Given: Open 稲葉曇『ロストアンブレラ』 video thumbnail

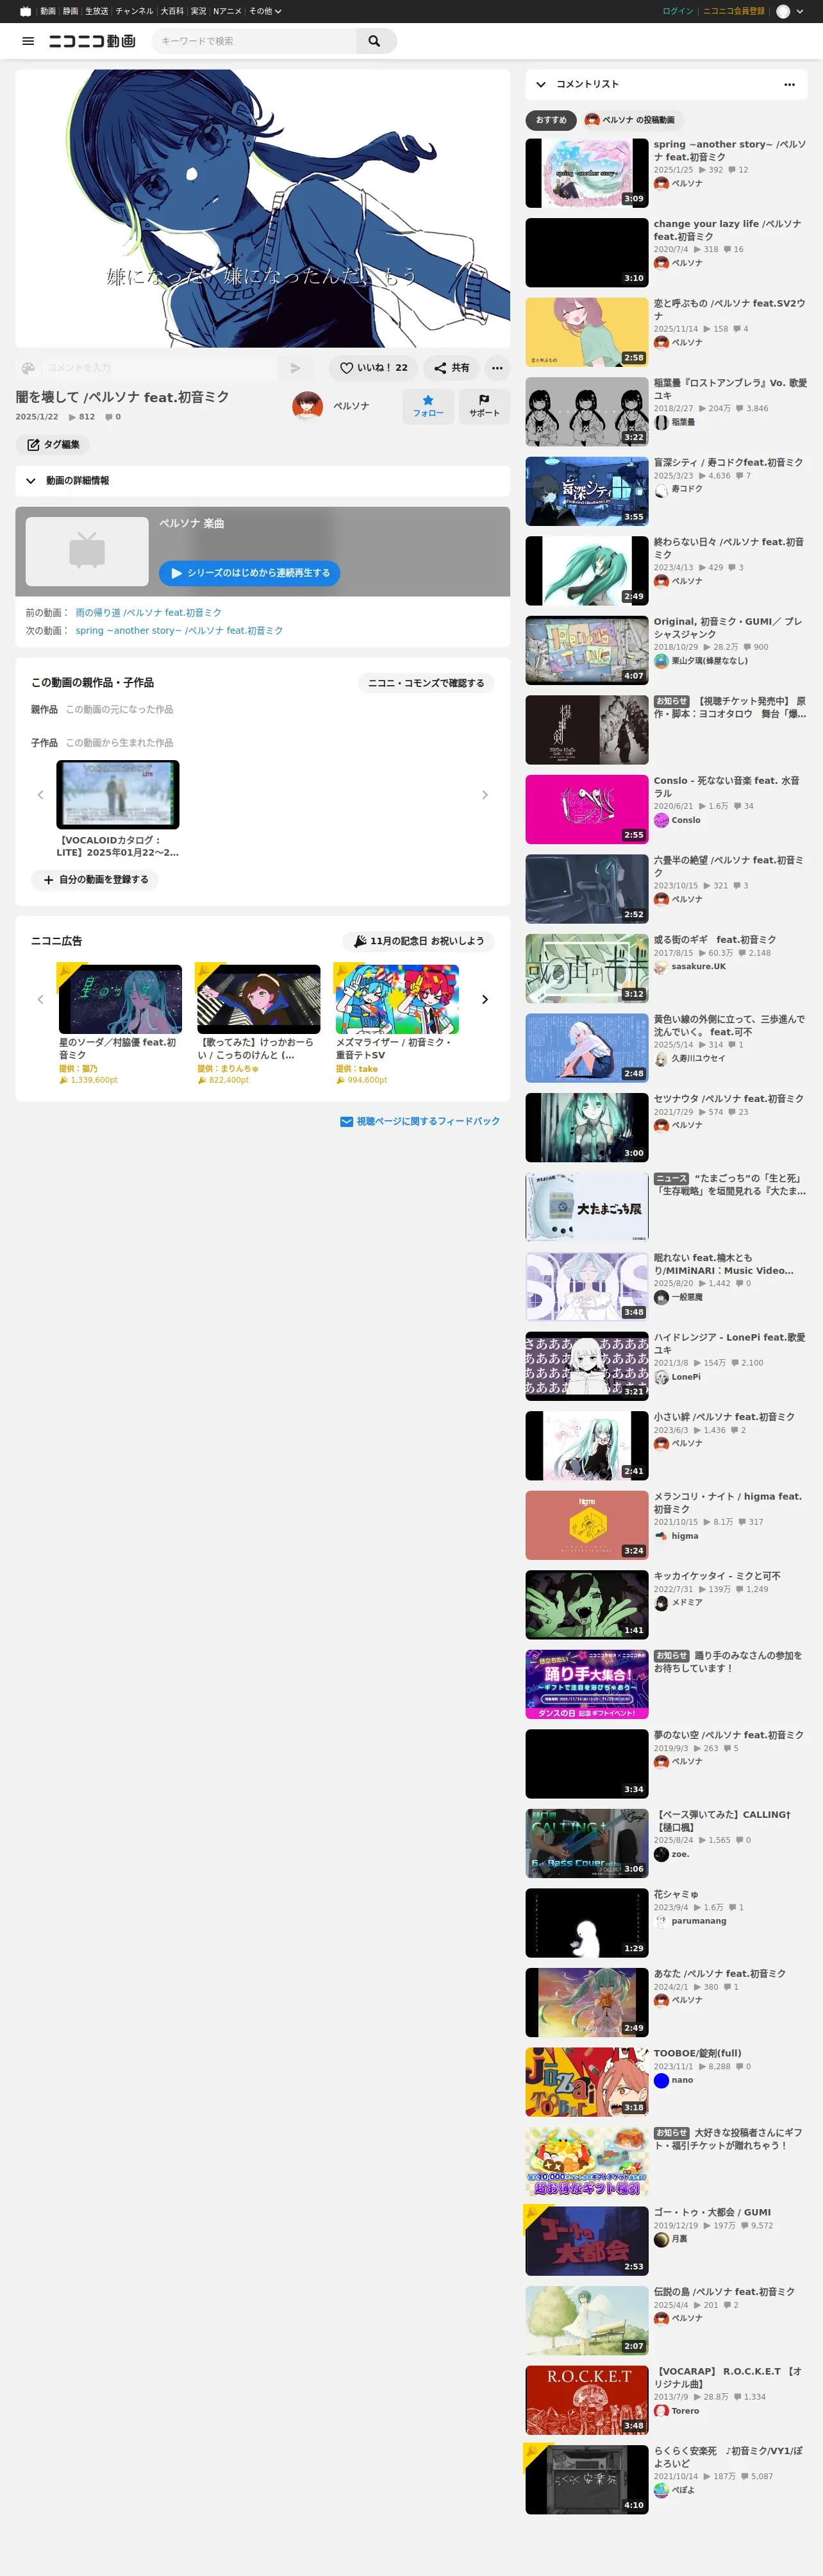Looking at the screenshot, I should click(587, 411).
